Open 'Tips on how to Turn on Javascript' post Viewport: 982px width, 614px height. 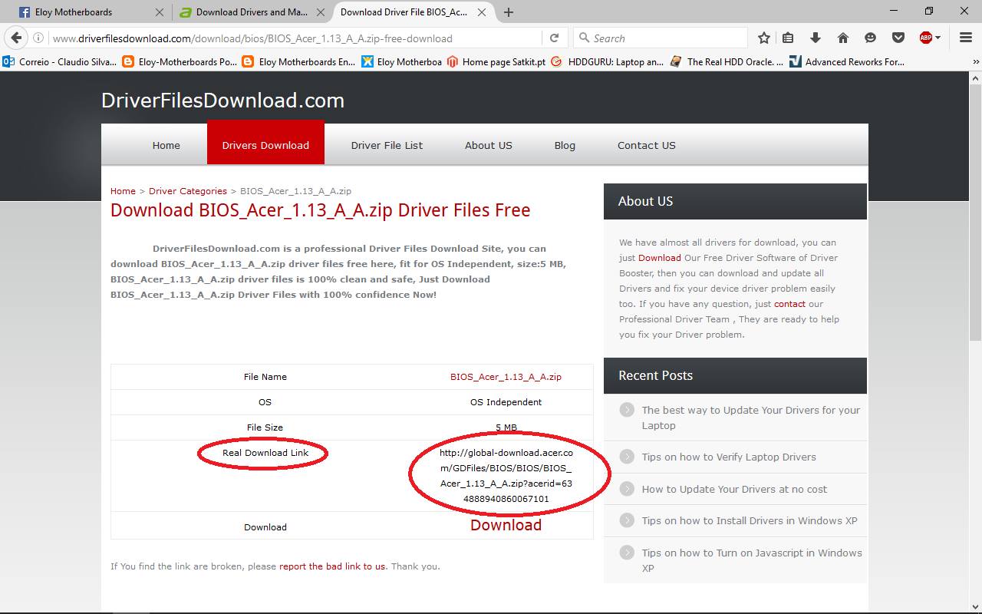[x=752, y=560]
